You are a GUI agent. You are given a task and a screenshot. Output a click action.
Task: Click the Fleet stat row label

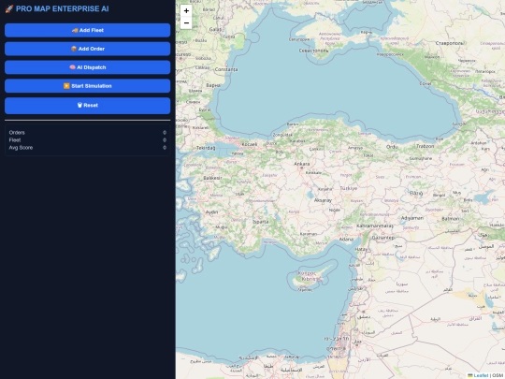coord(15,140)
